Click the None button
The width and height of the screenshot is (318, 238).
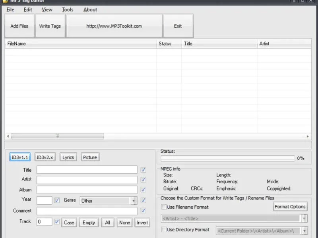[x=124, y=223]
